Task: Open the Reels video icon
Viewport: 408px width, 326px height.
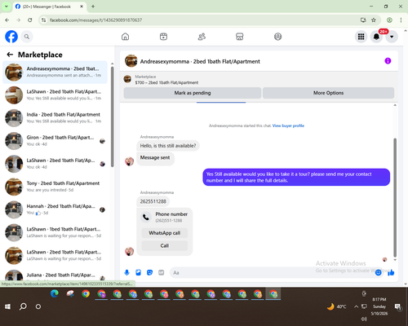Action: pyautogui.click(x=163, y=37)
